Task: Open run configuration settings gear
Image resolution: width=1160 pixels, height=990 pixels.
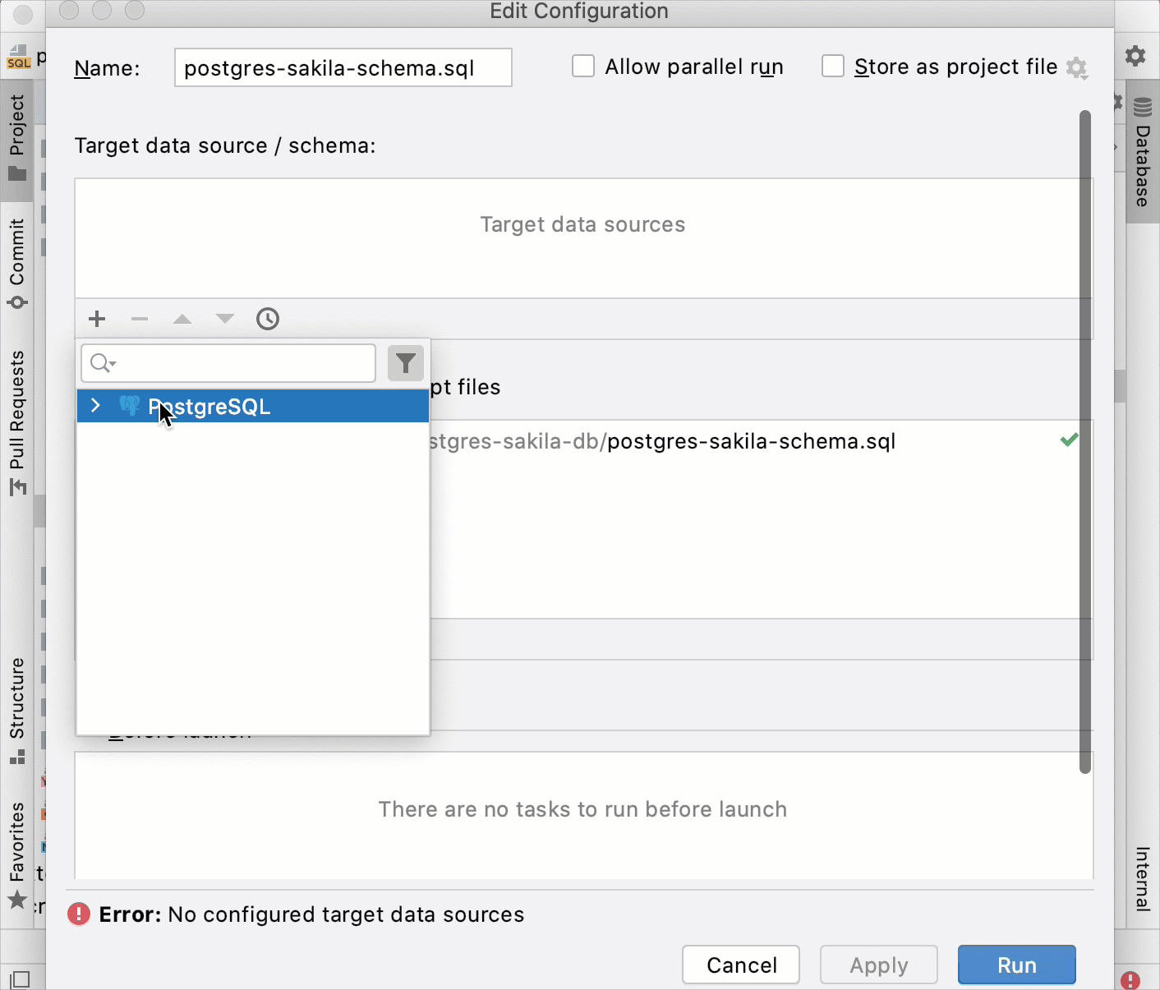Action: [1076, 68]
